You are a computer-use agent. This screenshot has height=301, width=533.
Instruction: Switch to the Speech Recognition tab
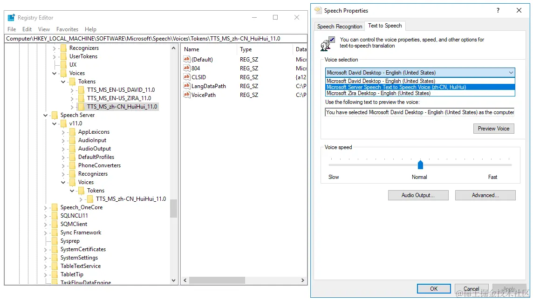pyautogui.click(x=340, y=27)
